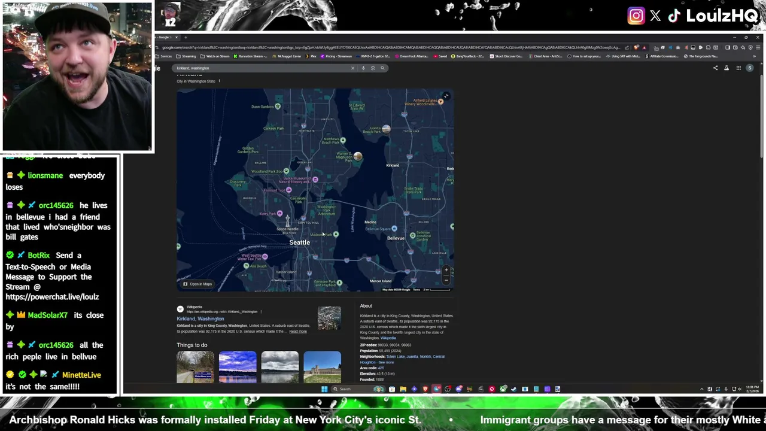This screenshot has width=766, height=431.
Task: Click the Space Needle marker on the map
Action: point(287,222)
